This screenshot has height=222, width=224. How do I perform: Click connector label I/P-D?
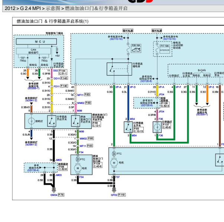point(133,87)
